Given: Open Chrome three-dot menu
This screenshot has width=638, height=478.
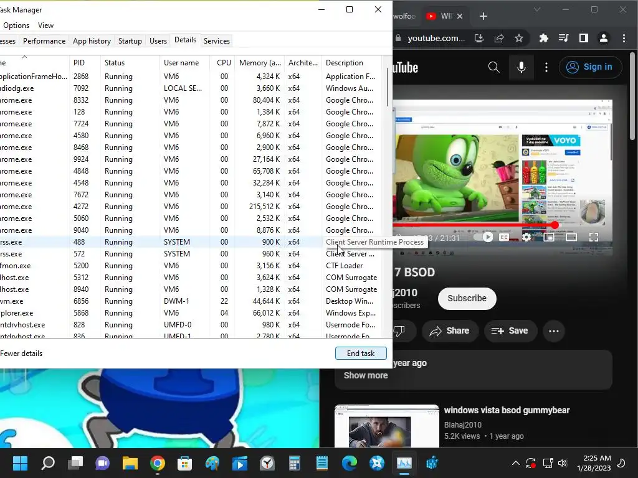Looking at the screenshot, I should pos(624,38).
